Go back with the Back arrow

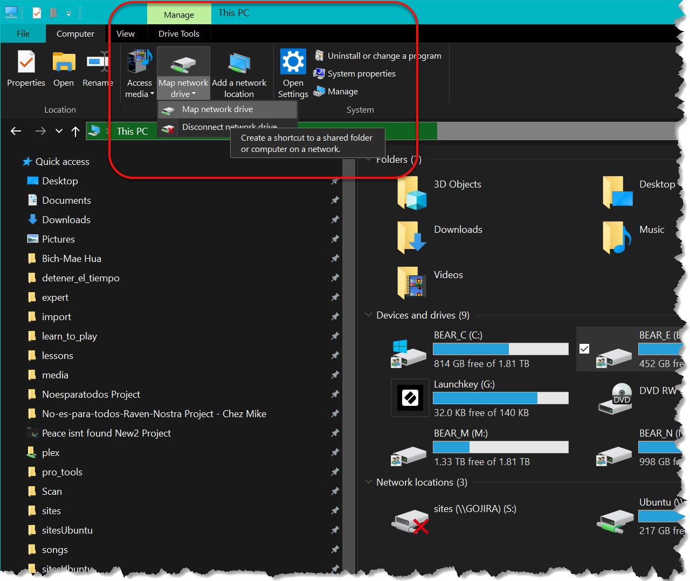pyautogui.click(x=16, y=131)
